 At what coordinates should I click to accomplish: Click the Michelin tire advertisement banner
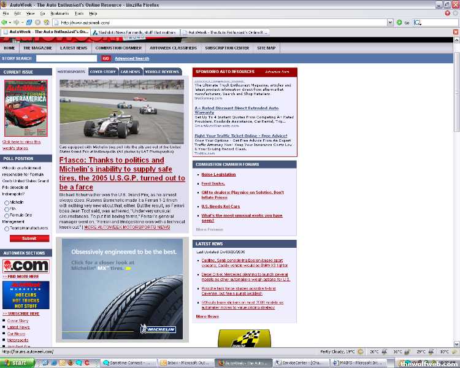tap(123, 289)
